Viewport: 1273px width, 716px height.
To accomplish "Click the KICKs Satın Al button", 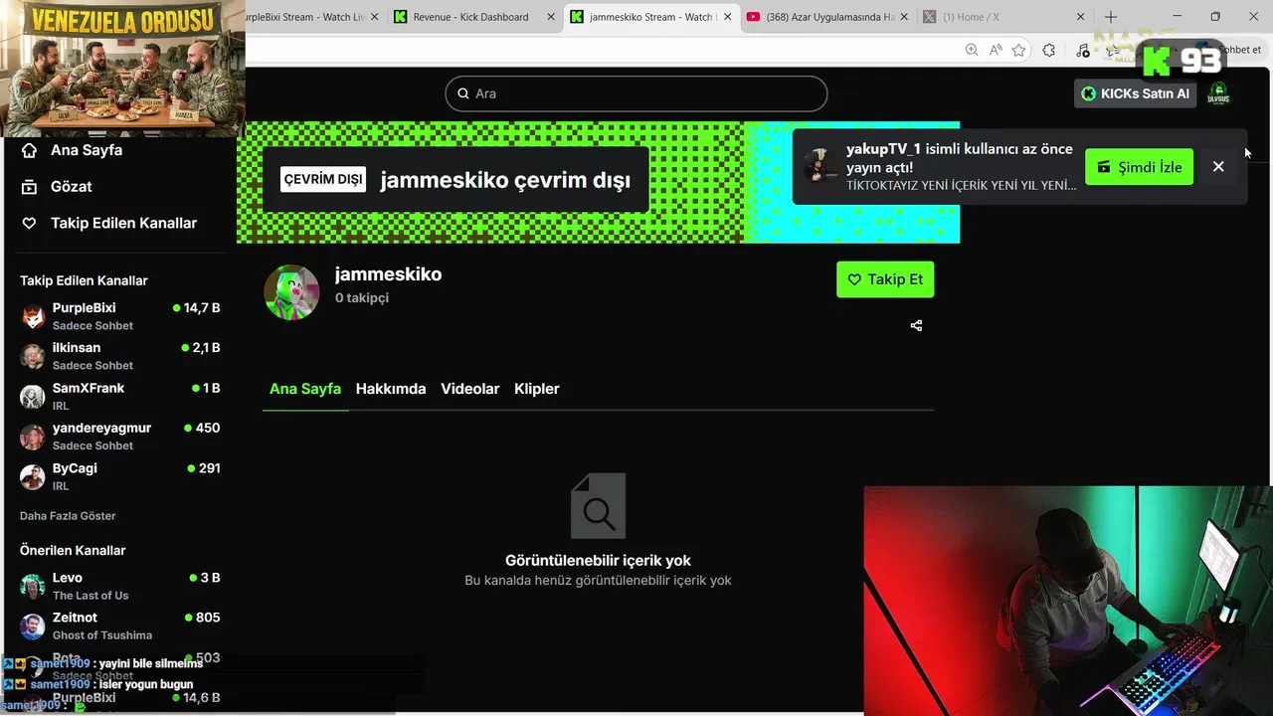I will [x=1135, y=93].
